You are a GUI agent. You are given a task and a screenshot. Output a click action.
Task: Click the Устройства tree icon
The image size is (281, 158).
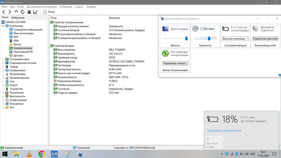[7, 89]
